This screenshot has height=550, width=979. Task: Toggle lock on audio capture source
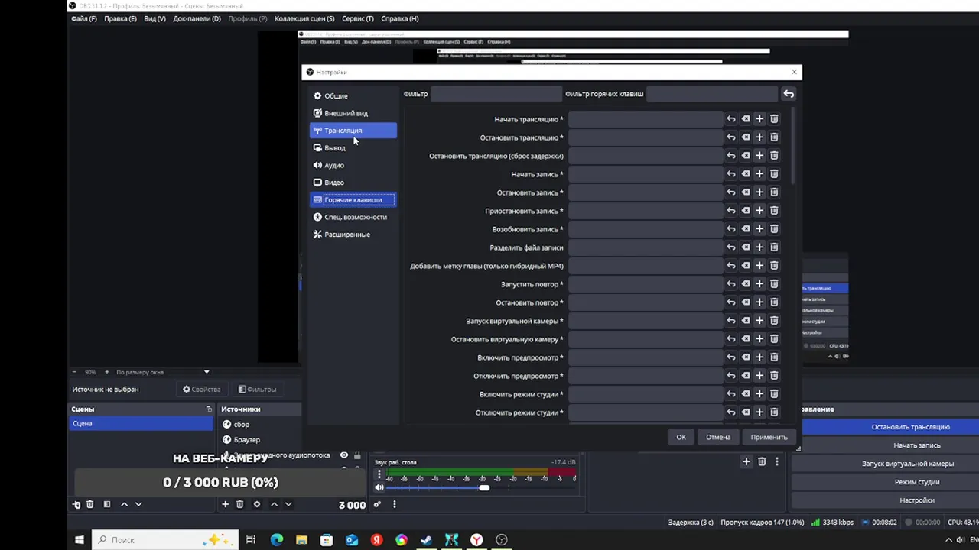(x=357, y=455)
